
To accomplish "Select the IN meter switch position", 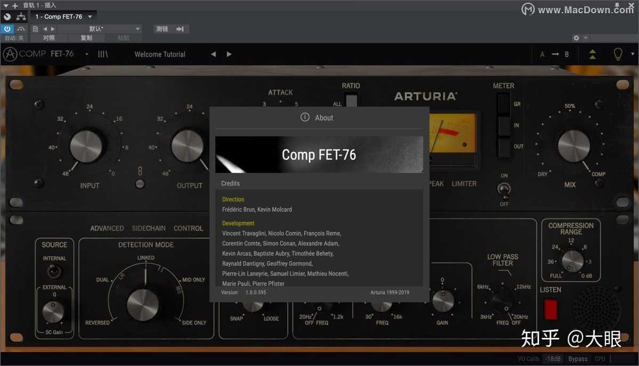I will click(504, 125).
